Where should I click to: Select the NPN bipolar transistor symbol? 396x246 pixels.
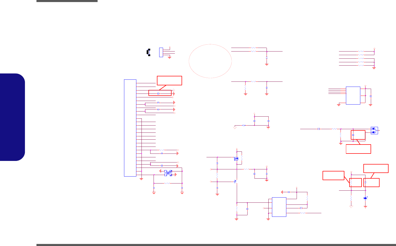tap(235, 182)
